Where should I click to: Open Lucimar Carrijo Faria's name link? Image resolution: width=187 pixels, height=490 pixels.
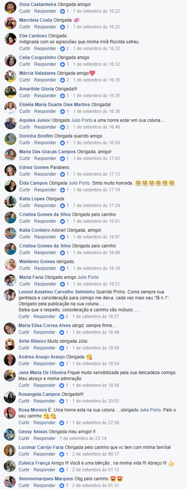point(41,447)
